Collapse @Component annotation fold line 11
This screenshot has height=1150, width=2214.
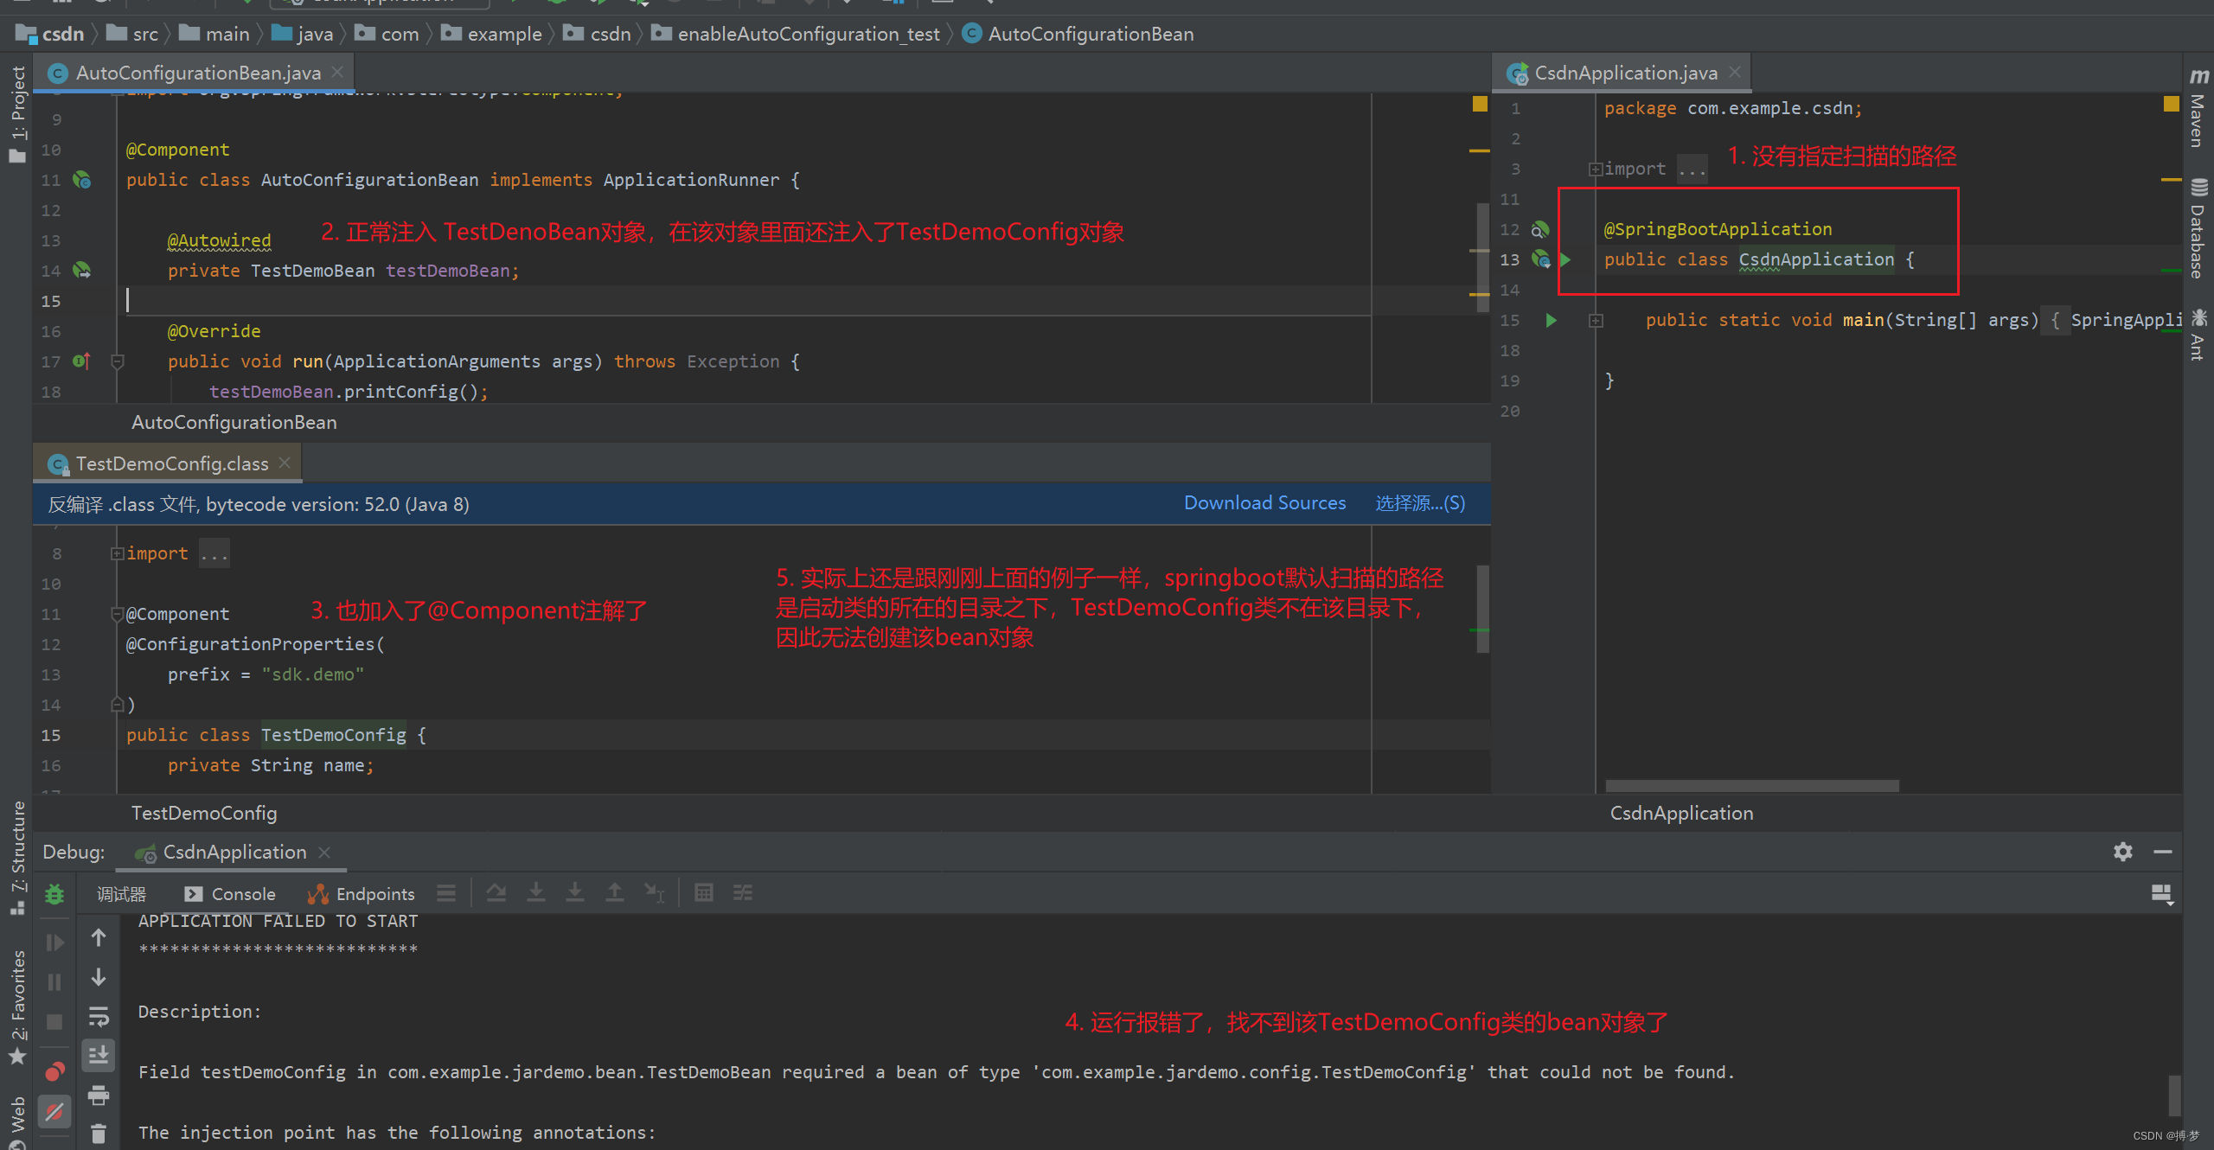[118, 614]
